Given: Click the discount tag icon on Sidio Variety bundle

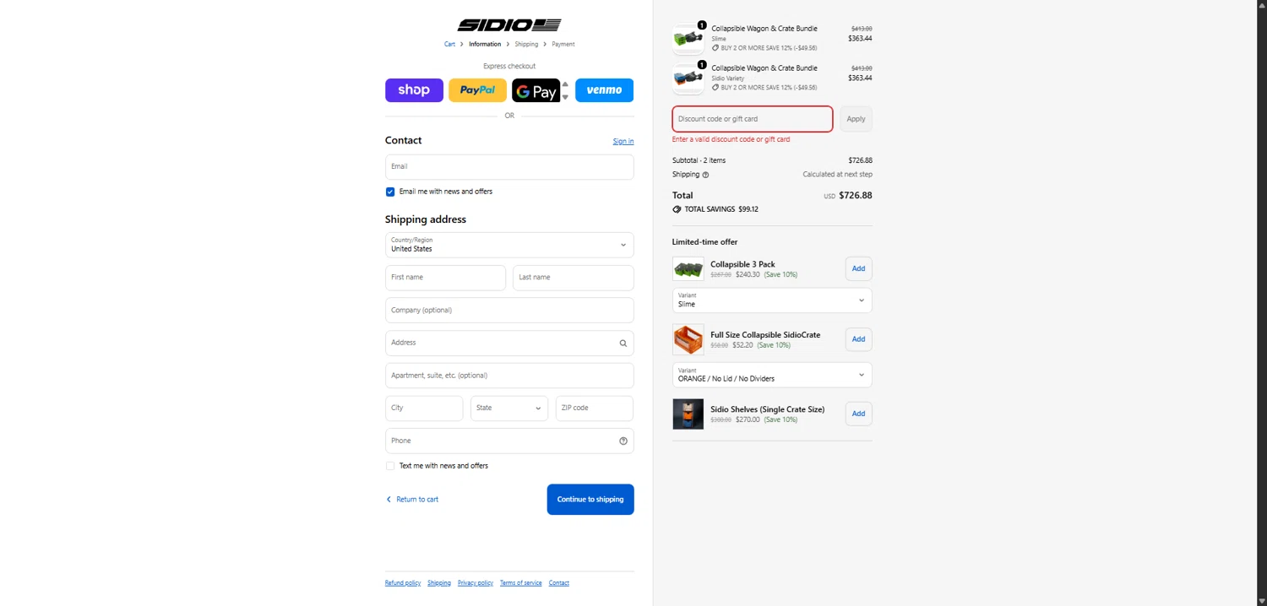Looking at the screenshot, I should (x=715, y=87).
